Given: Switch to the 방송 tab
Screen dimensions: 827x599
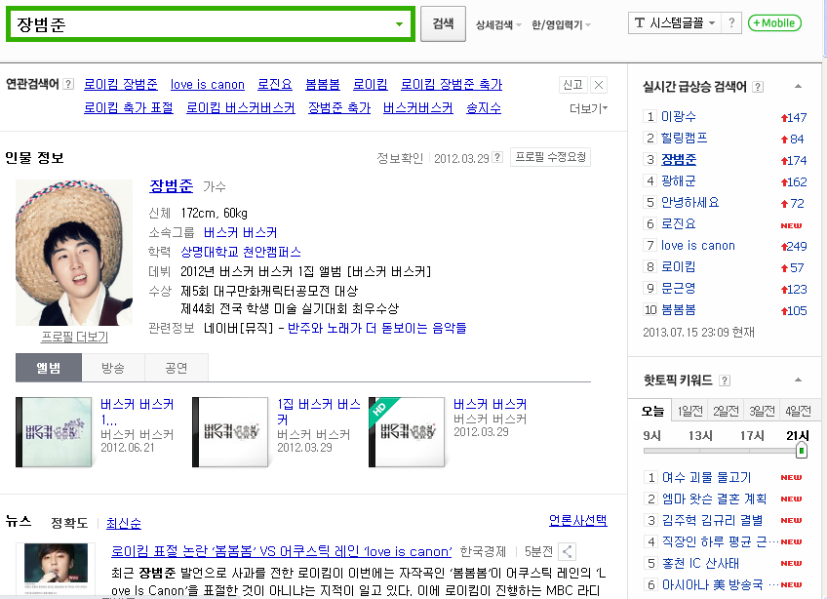Looking at the screenshot, I should click(113, 368).
